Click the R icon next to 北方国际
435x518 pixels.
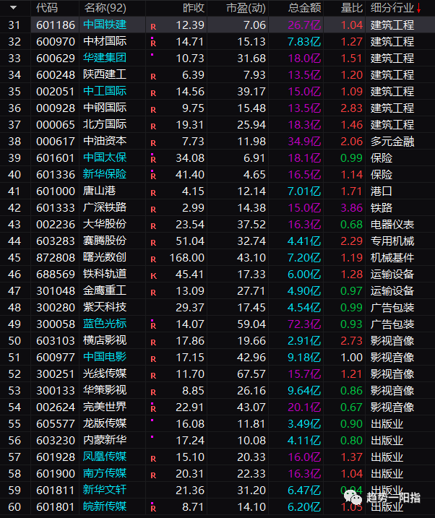(153, 126)
